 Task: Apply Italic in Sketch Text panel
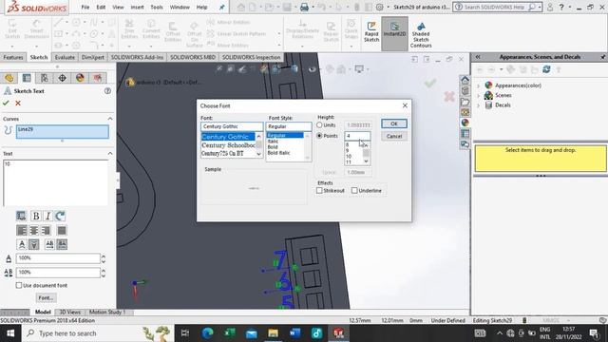tap(47, 216)
